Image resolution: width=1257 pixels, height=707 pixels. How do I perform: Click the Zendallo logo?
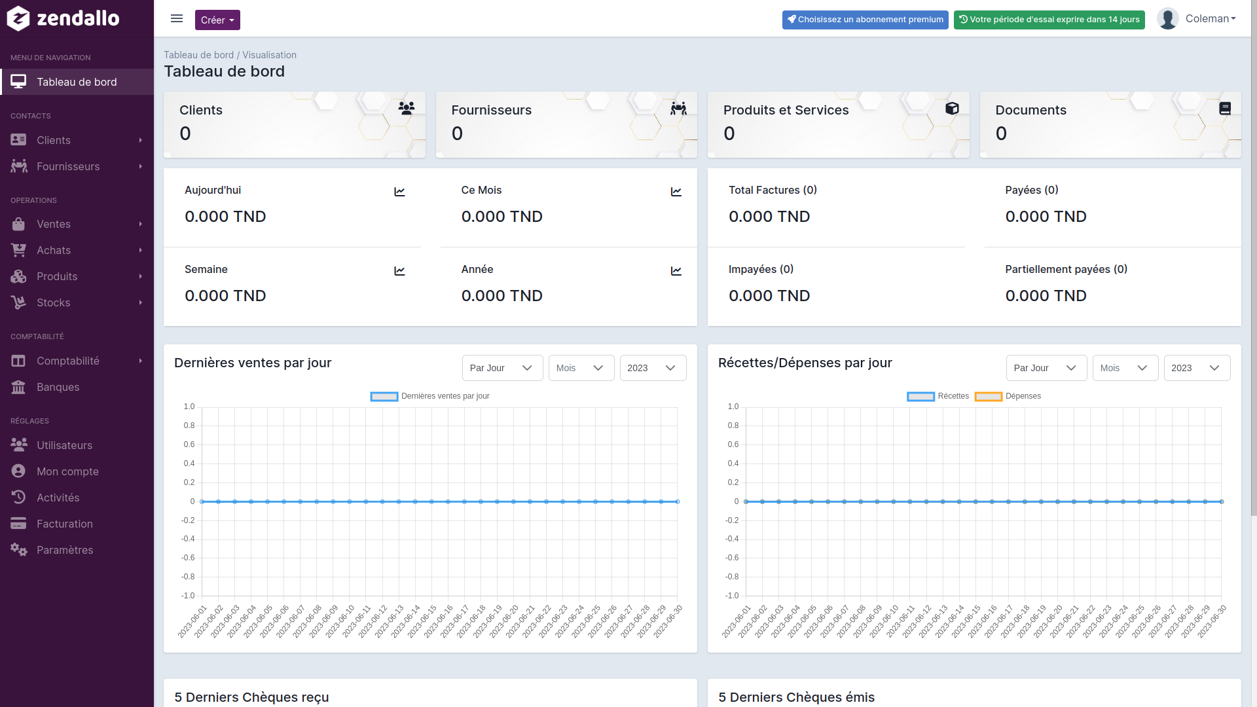click(64, 18)
